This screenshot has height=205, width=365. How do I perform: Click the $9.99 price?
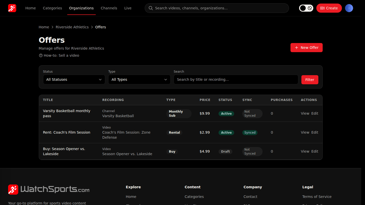(205, 113)
